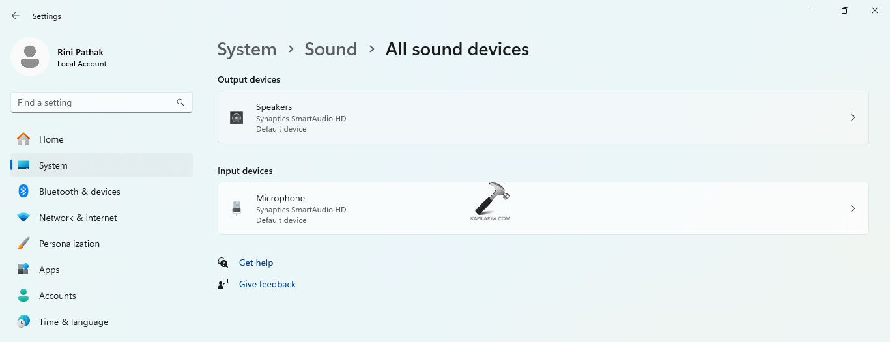Expand Speakers properties with the chevron
Image resolution: width=890 pixels, height=342 pixels.
(x=853, y=117)
